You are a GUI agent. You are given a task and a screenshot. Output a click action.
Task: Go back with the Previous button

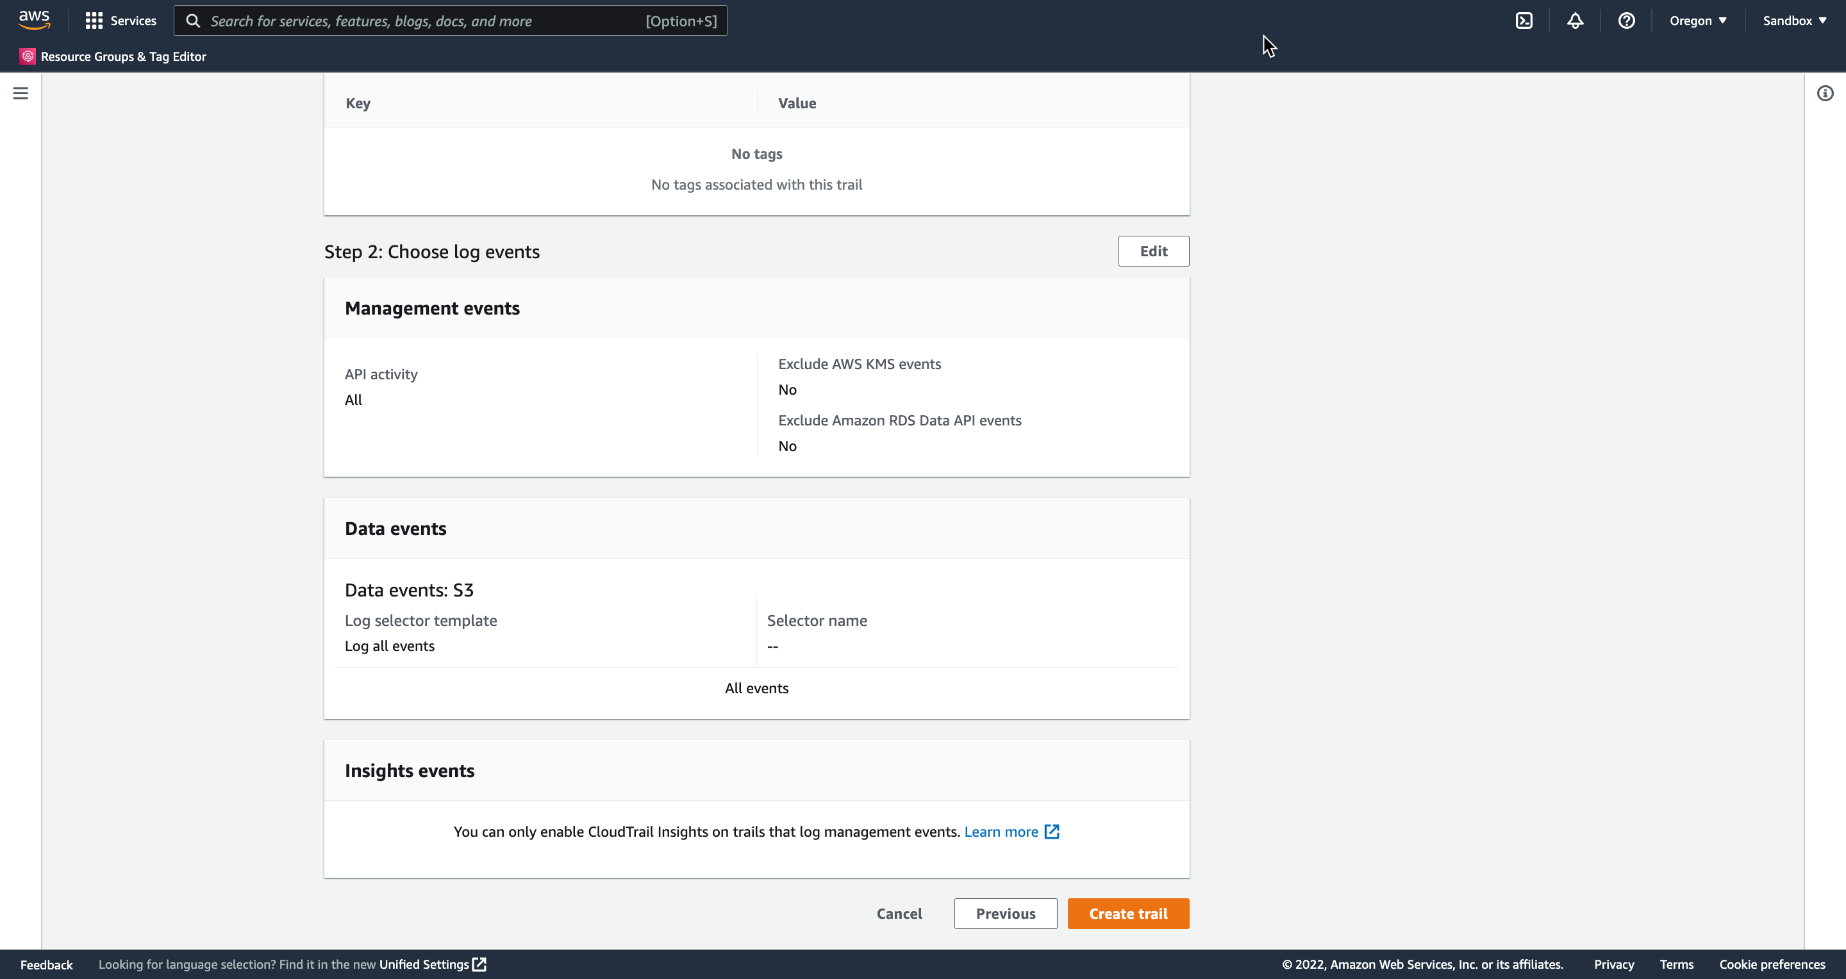tap(1004, 914)
